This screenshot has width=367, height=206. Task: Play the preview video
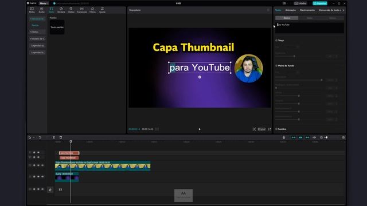[x=200, y=129]
